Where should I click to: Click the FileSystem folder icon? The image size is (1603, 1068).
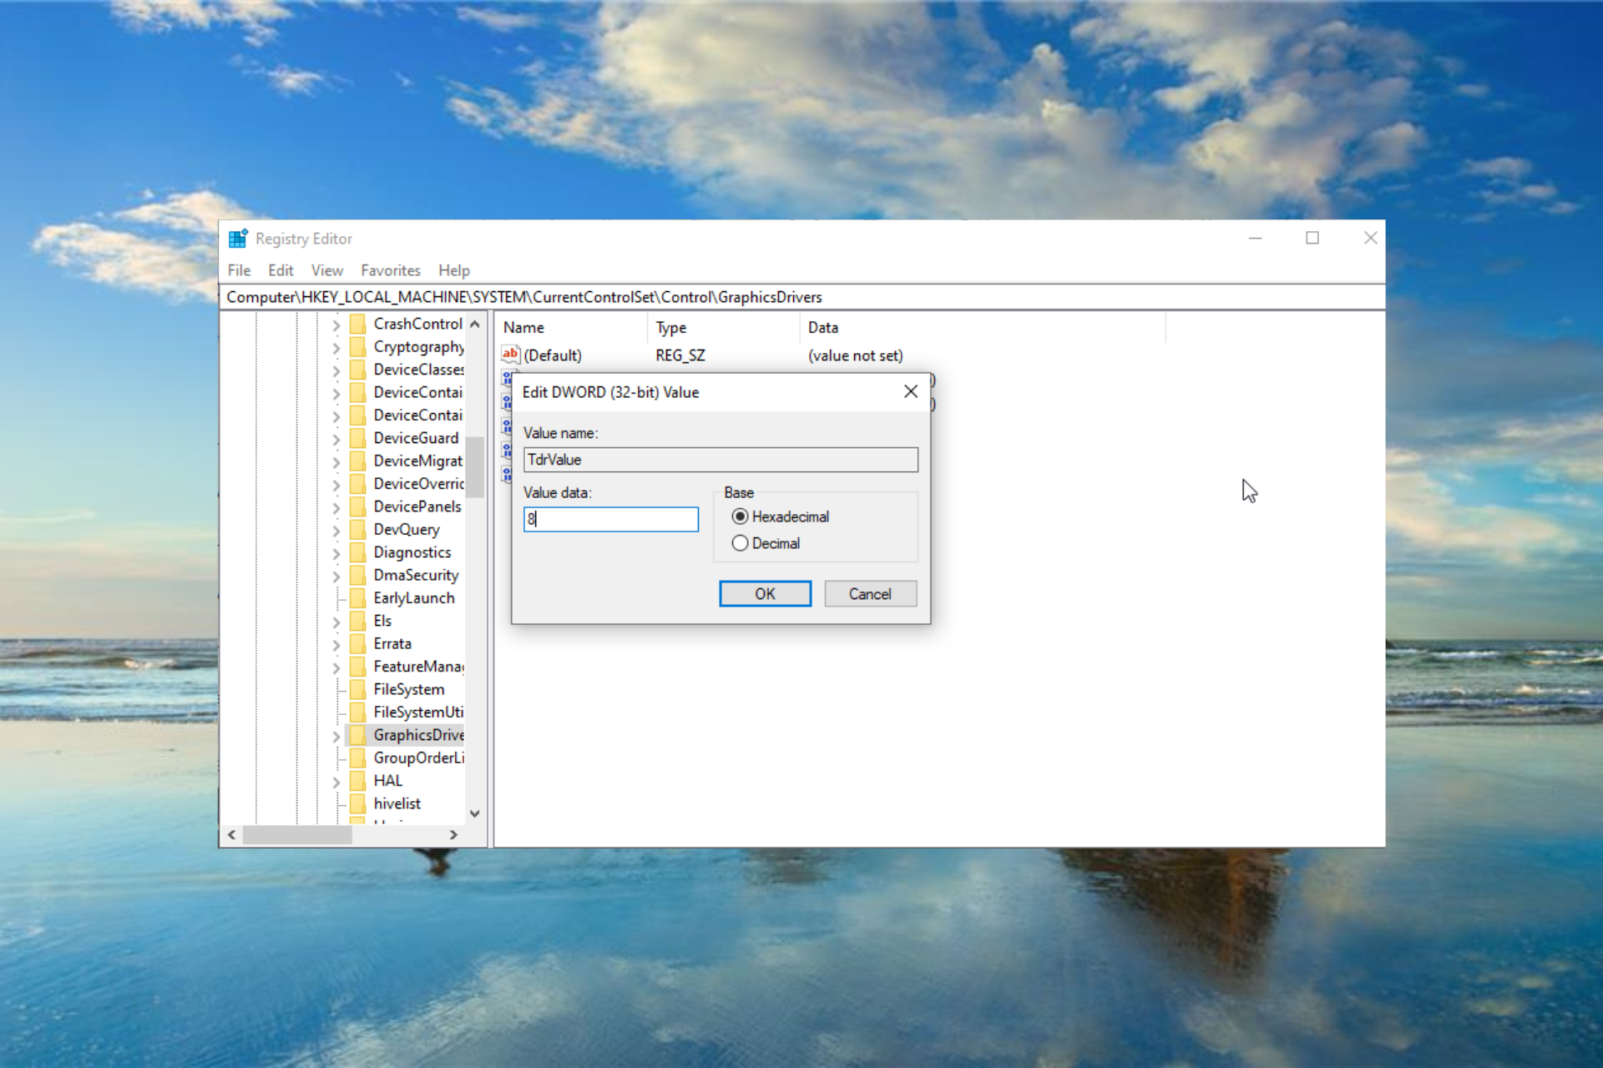(x=357, y=689)
